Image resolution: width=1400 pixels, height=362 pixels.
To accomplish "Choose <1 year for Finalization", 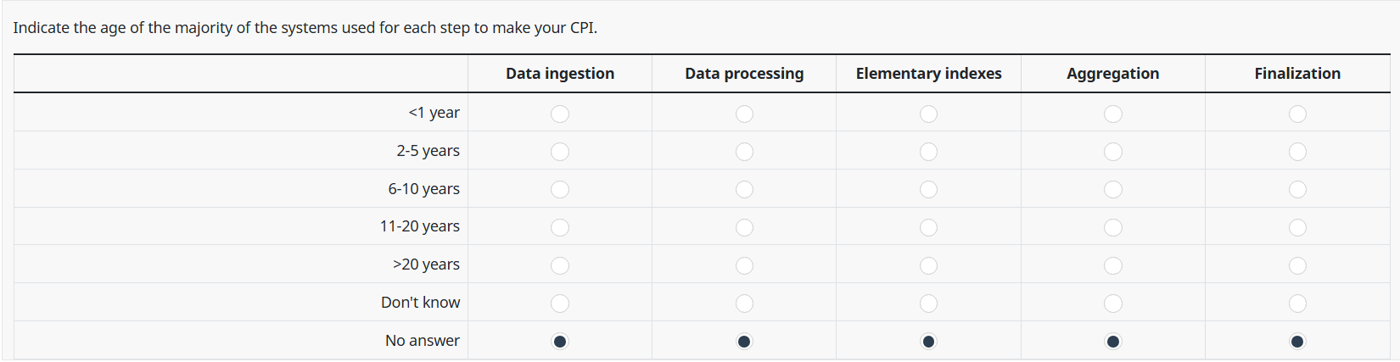I will coord(1297,114).
